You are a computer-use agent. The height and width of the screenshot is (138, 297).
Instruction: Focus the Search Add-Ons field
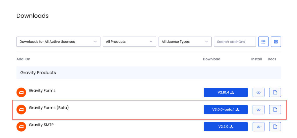(235, 42)
